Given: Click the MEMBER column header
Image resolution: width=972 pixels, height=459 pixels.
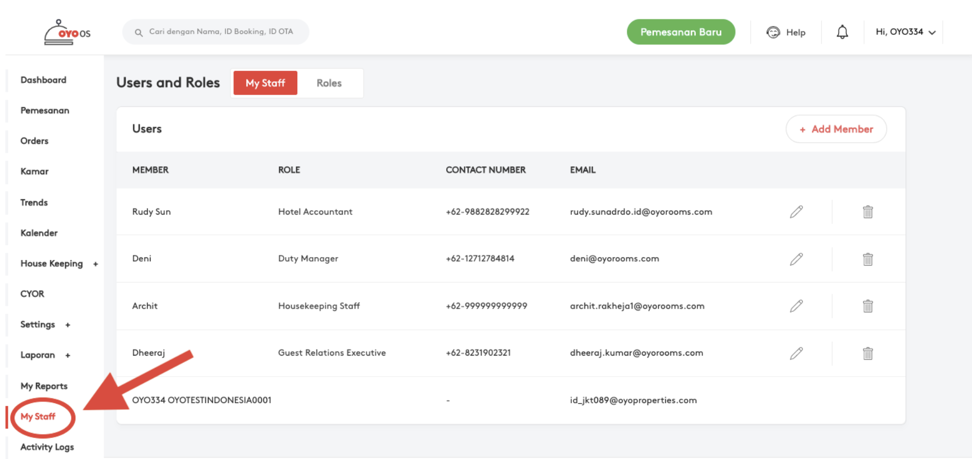Looking at the screenshot, I should click(x=151, y=170).
